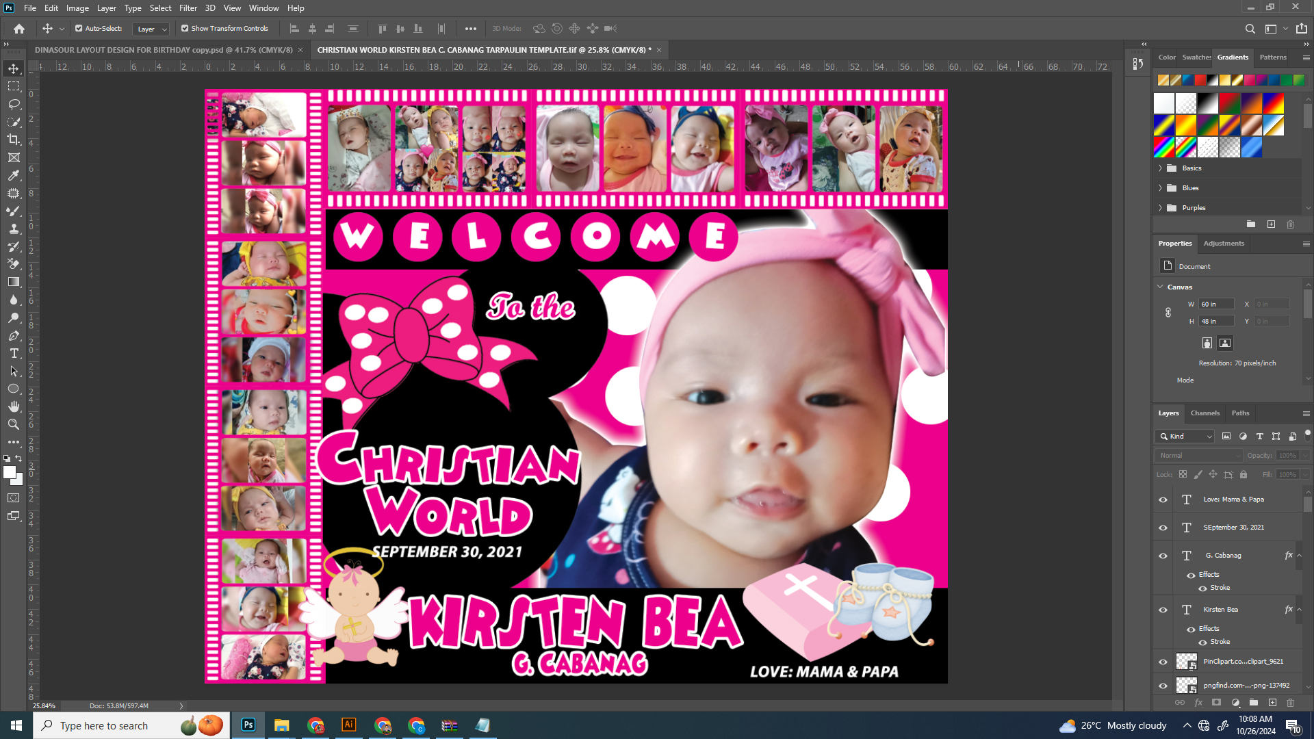Select the Horizontal Type tool
Viewport: 1314px width, 739px height.
(14, 353)
